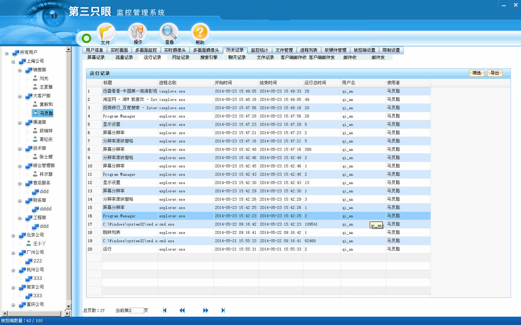Select row 18 跳转列表 record
Screen dimensions: 521x325
tap(259, 232)
